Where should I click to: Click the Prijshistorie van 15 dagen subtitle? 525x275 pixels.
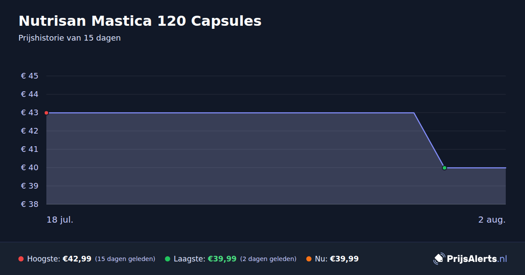pyautogui.click(x=70, y=38)
